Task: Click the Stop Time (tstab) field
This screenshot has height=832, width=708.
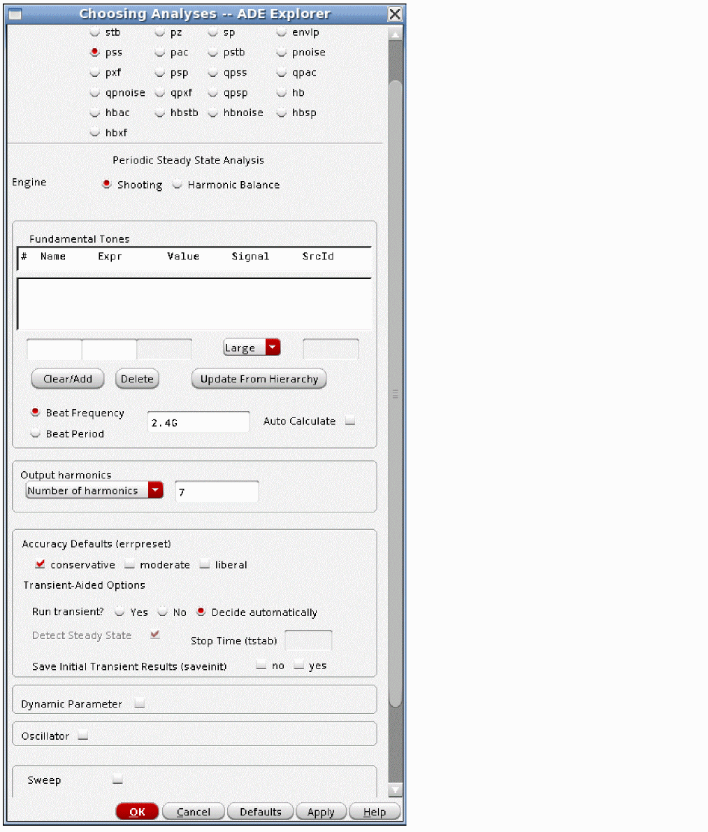Action: [x=308, y=640]
